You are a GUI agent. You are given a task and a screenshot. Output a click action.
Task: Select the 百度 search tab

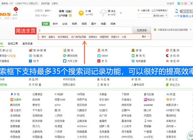[x=46, y=24]
